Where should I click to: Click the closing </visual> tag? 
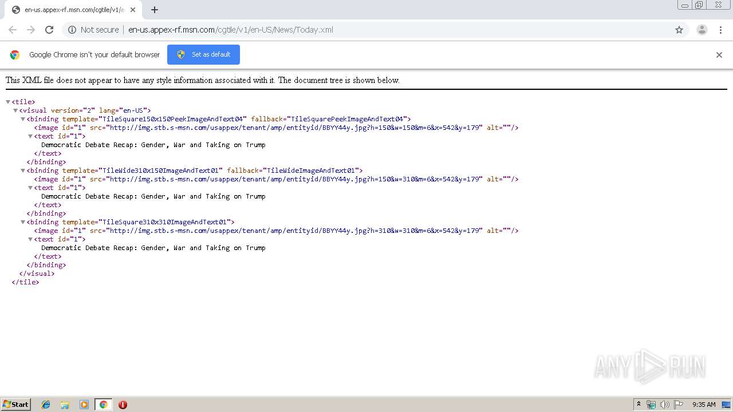pyautogui.click(x=37, y=274)
